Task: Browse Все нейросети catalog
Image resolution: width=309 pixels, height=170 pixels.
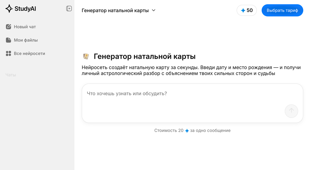Action: click(30, 53)
